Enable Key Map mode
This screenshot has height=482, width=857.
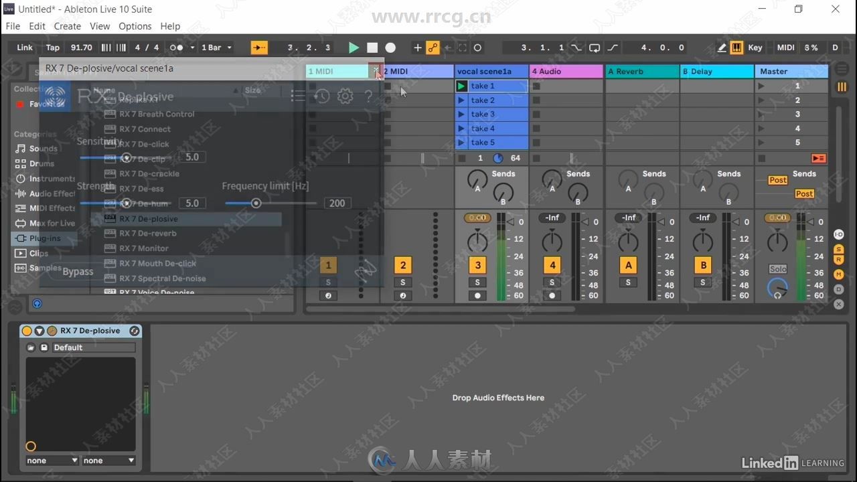(755, 48)
